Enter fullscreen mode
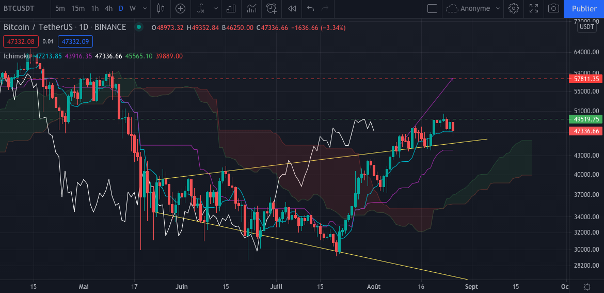The image size is (604, 293). (x=534, y=8)
